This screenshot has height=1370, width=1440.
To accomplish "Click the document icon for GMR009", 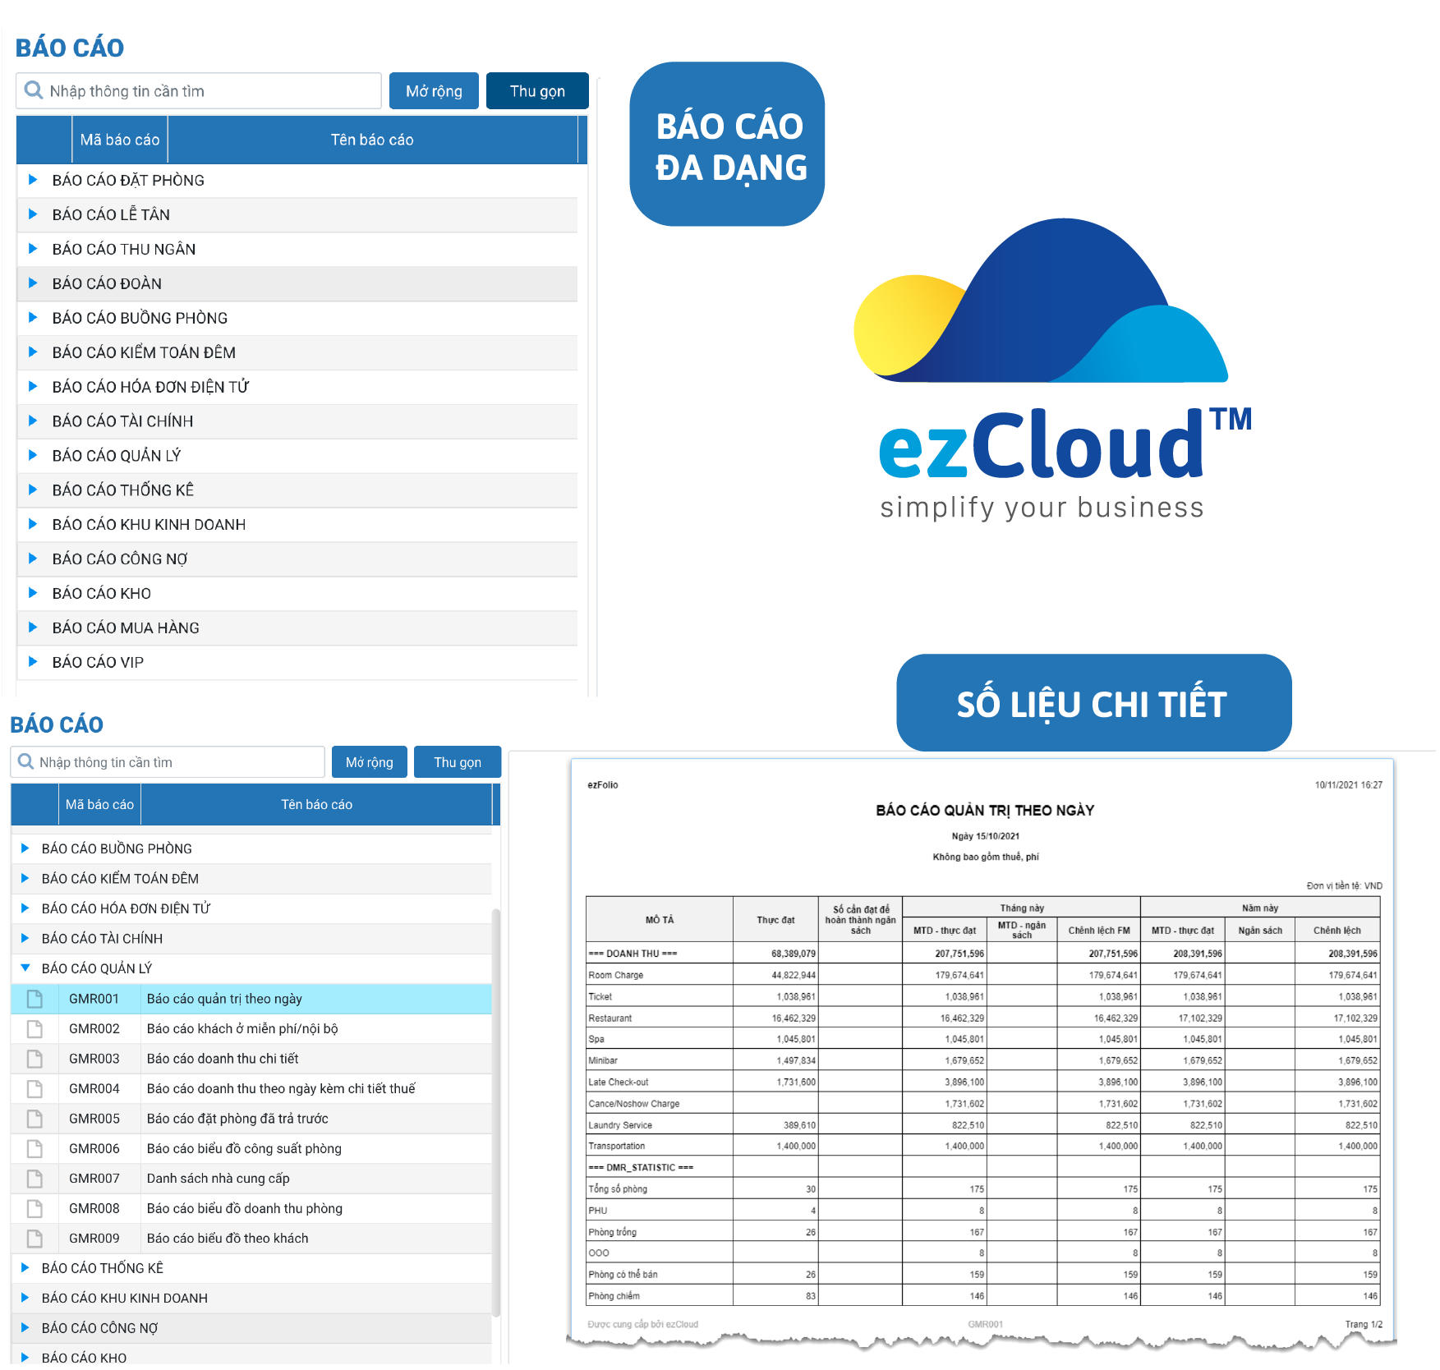I will pos(35,1239).
